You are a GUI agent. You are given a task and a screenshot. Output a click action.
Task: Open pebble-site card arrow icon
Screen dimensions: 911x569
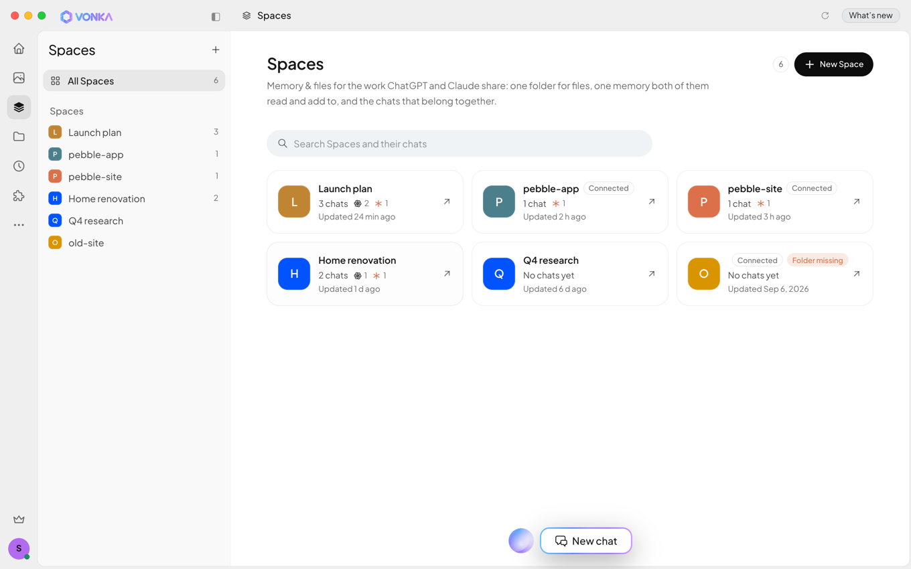(x=857, y=201)
